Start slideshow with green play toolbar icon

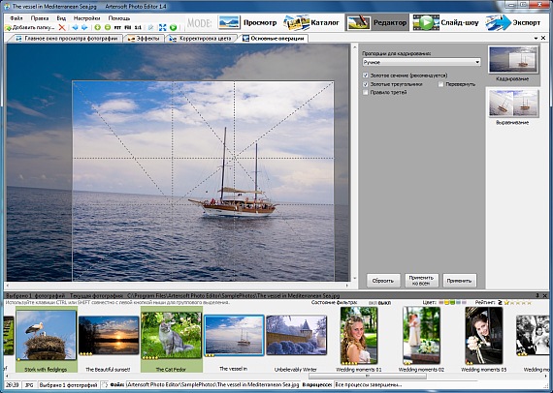173,27
